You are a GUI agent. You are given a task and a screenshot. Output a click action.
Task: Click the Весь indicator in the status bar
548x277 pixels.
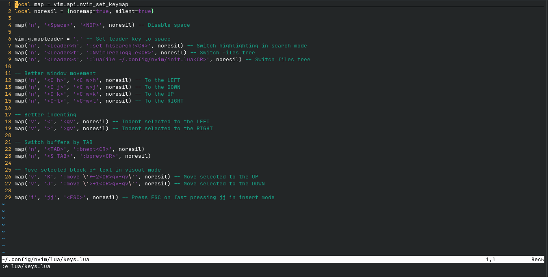pos(537,259)
